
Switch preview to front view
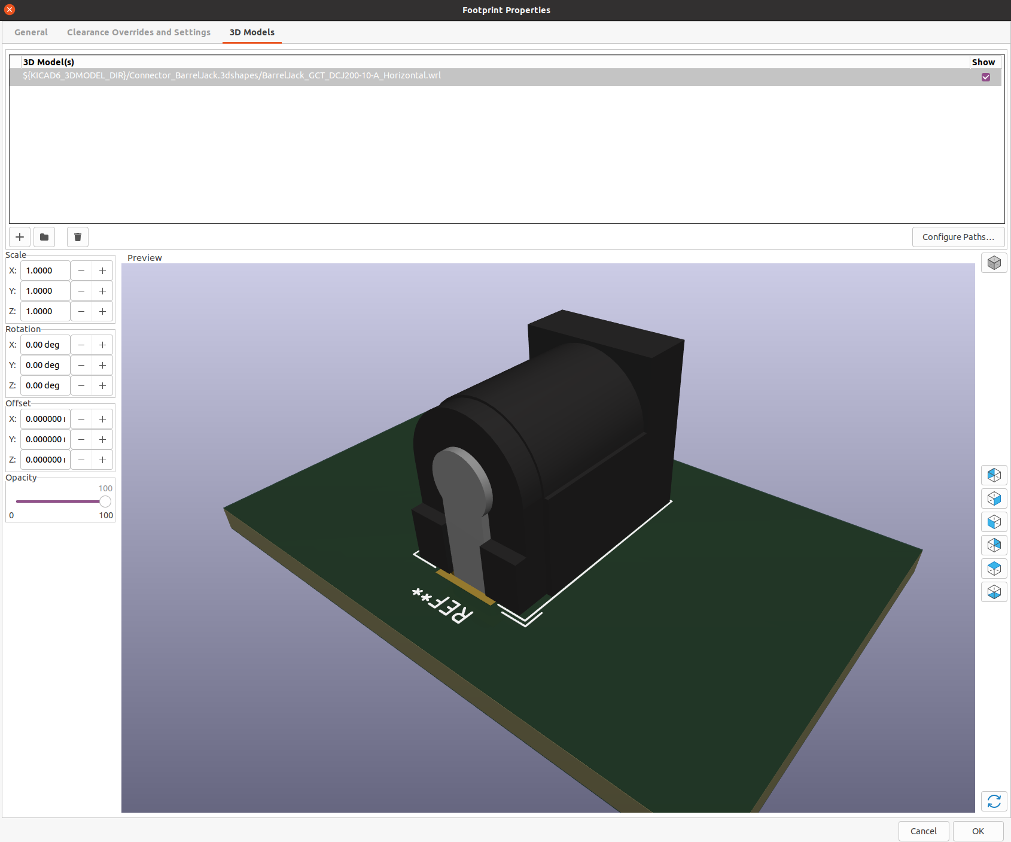tap(994, 522)
